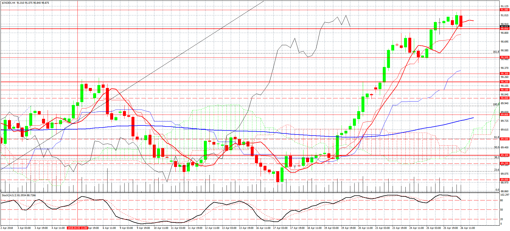
Task: Click the 16 Apr 11:00 time label
Action: click(x=263, y=228)
